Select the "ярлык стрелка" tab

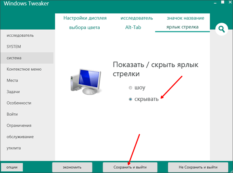182,27
